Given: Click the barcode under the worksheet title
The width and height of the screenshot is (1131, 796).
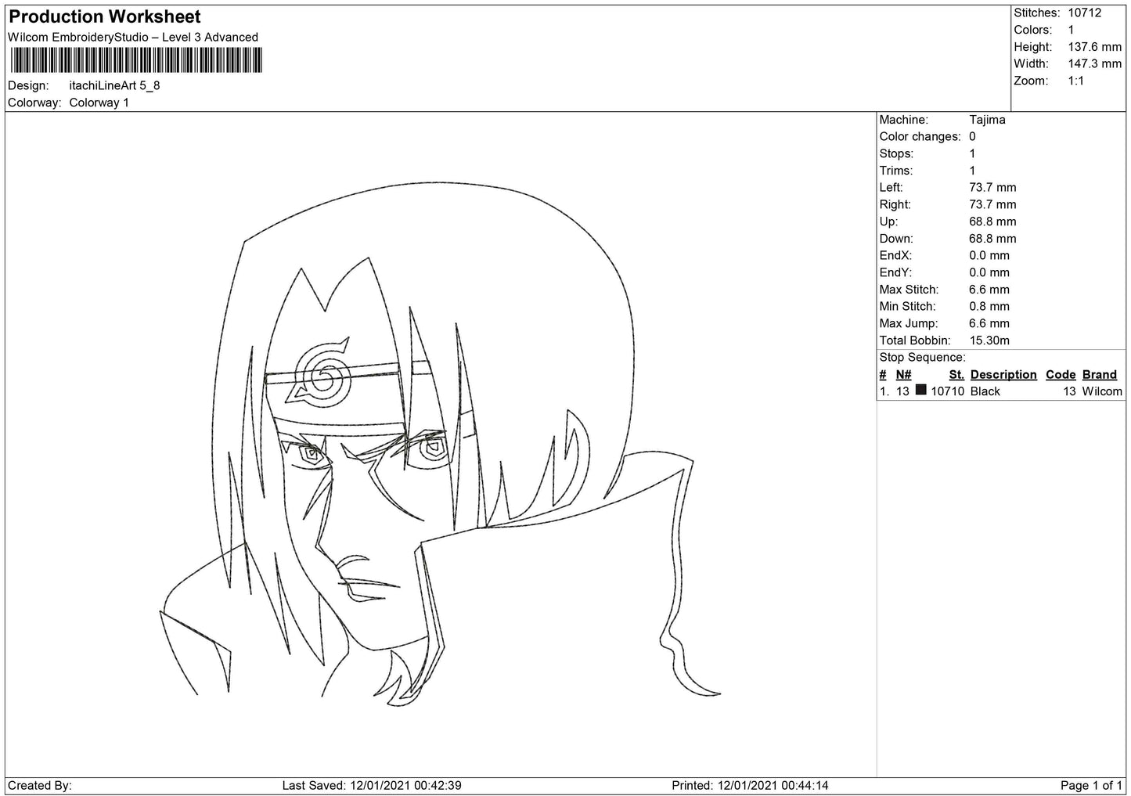Looking at the screenshot, I should [x=135, y=61].
